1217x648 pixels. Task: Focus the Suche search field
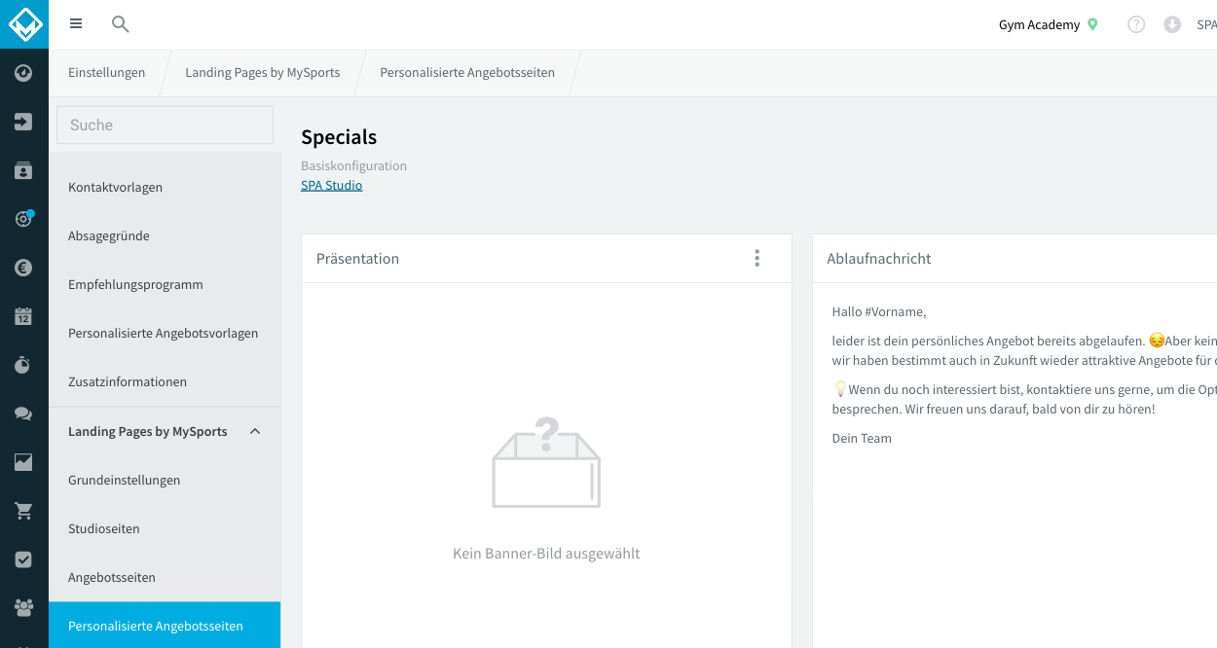pyautogui.click(x=166, y=125)
